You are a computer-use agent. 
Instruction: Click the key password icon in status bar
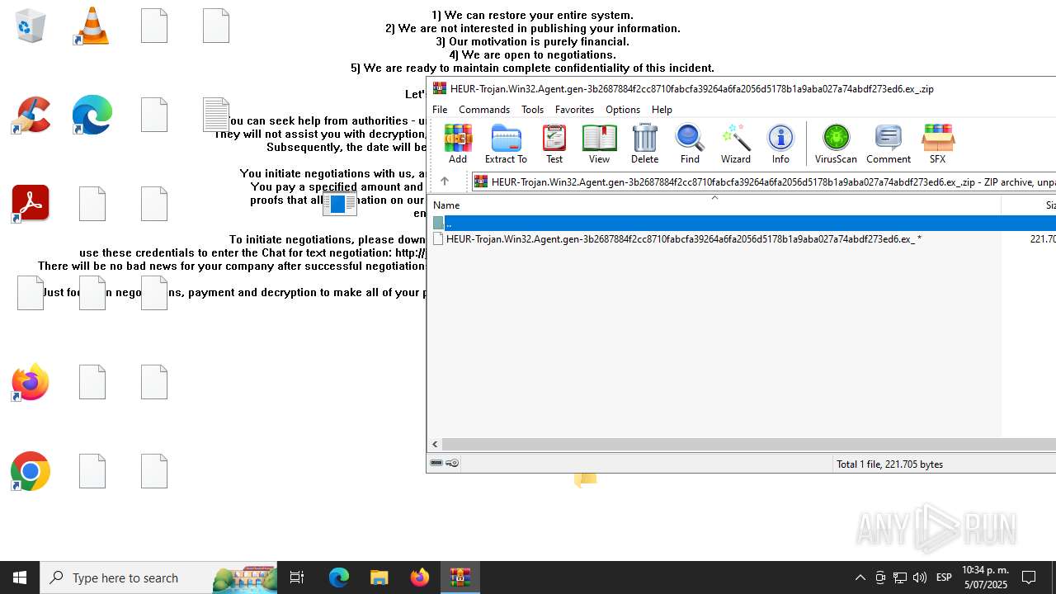click(452, 463)
